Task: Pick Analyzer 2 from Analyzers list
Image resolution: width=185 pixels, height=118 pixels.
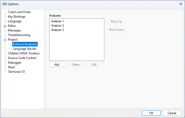Action: tap(57, 26)
